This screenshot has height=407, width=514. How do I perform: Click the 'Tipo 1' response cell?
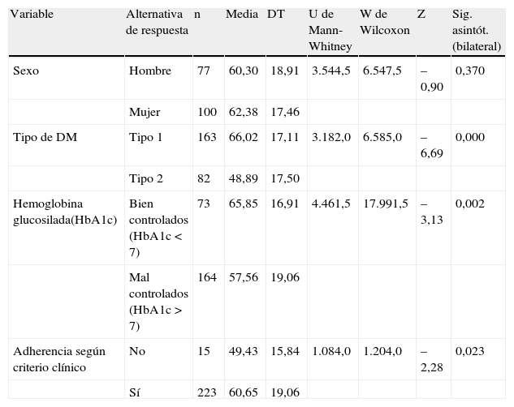[146, 138]
